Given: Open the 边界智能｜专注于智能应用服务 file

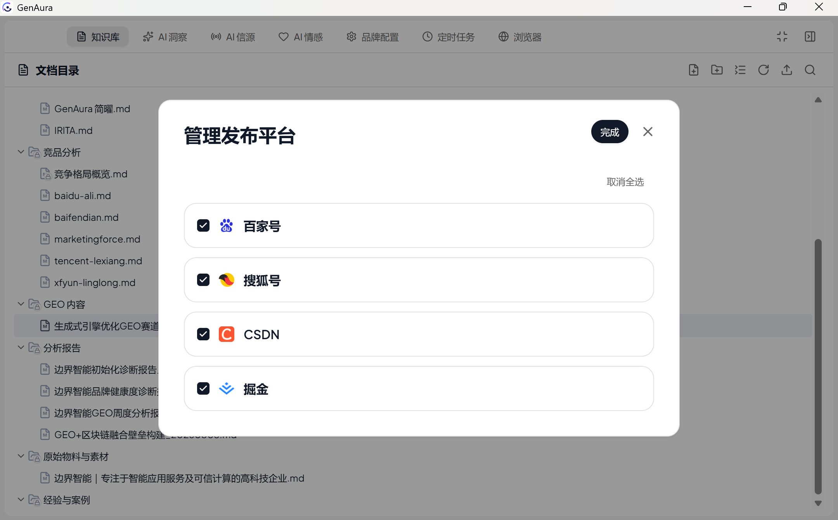Looking at the screenshot, I should tap(179, 478).
